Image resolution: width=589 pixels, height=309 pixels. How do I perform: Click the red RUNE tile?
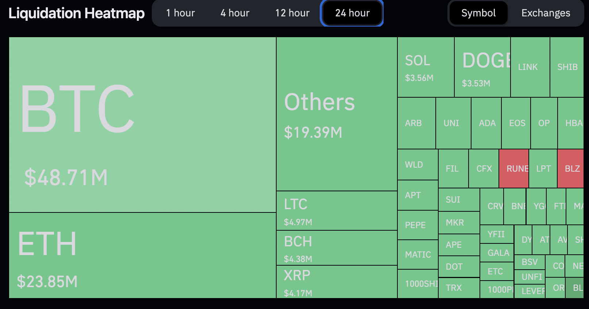513,168
